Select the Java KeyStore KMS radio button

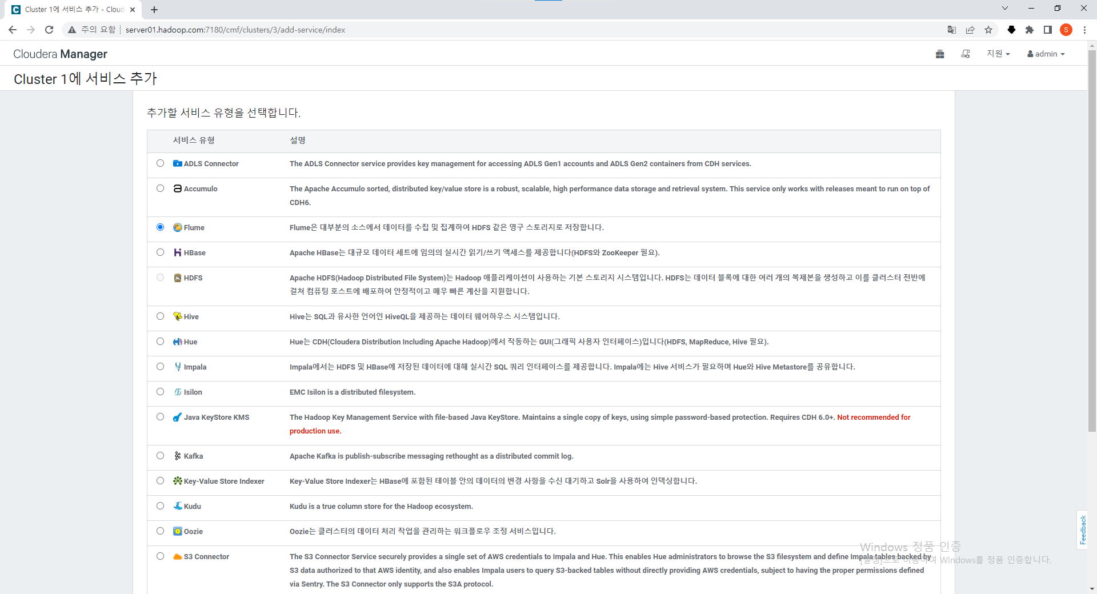click(x=160, y=417)
